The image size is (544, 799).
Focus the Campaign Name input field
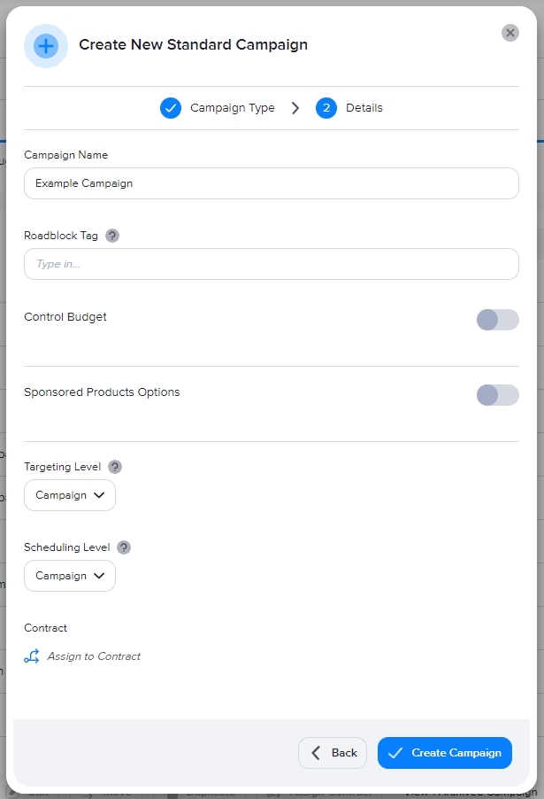pyautogui.click(x=271, y=183)
